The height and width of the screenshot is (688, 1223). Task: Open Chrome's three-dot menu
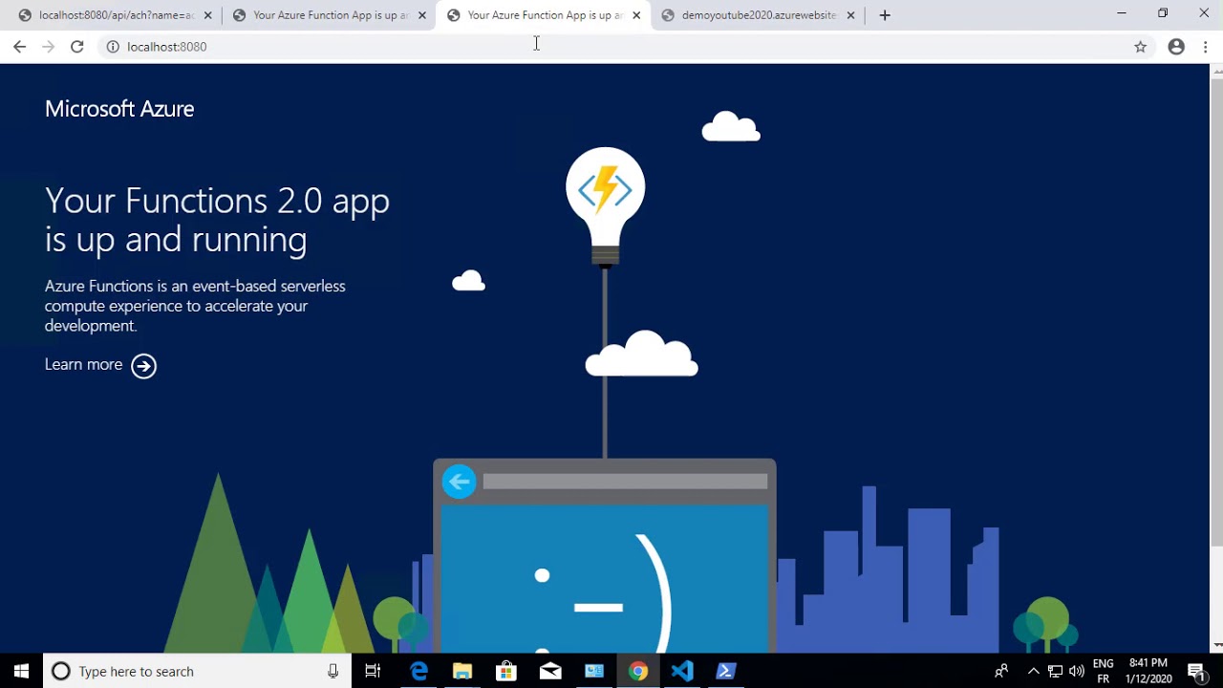point(1206,47)
